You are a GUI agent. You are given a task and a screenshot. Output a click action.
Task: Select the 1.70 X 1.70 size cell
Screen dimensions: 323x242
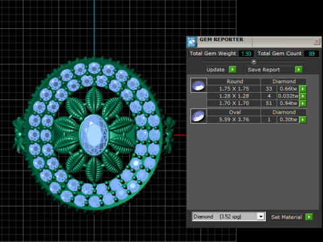pyautogui.click(x=234, y=104)
